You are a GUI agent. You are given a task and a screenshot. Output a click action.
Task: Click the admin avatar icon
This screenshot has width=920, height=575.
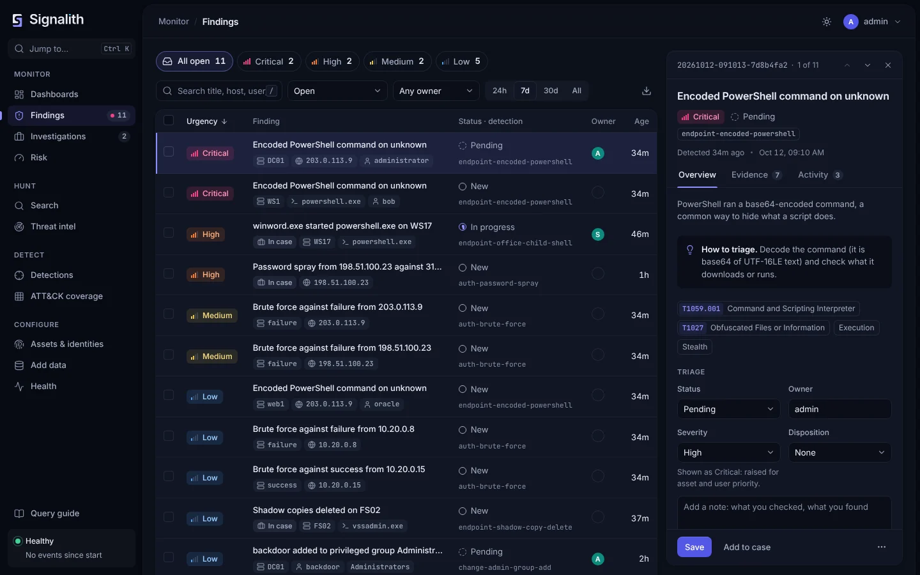coord(850,22)
